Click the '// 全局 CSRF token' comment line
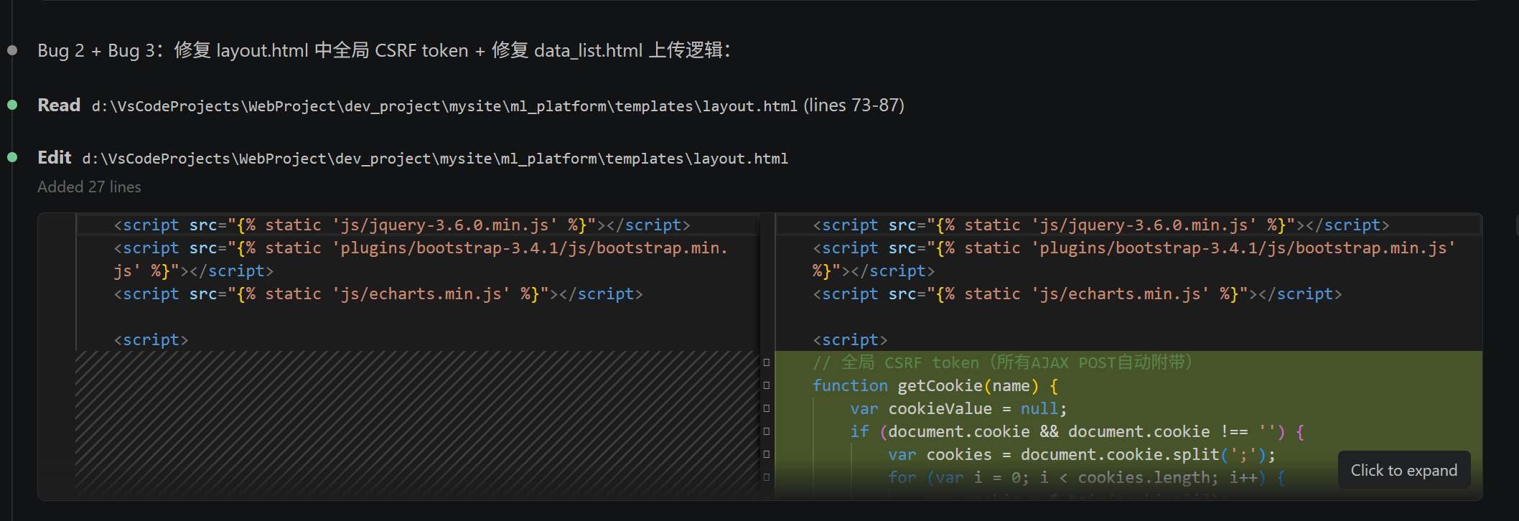The image size is (1519, 521). [x=1003, y=362]
